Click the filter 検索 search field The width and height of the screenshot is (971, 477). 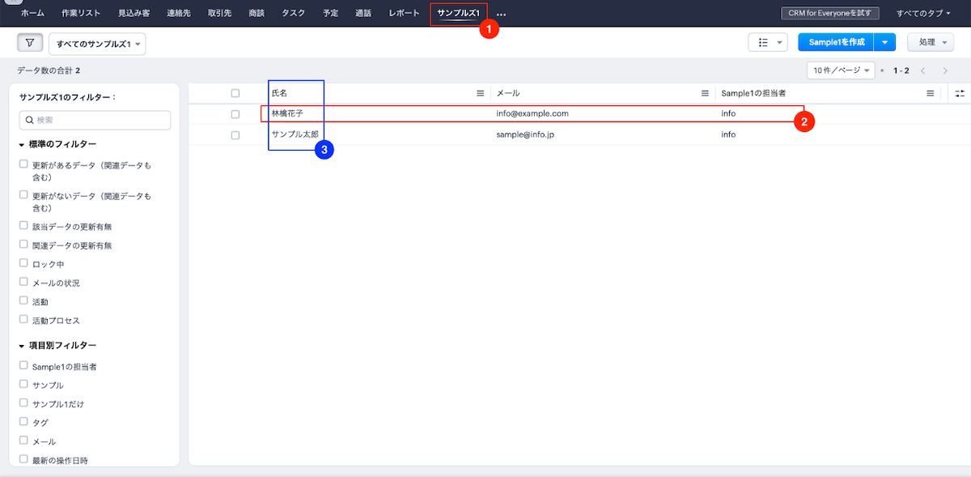click(95, 120)
